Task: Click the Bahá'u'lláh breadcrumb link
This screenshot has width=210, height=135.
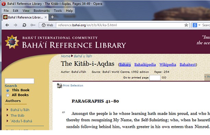Action: point(83,56)
